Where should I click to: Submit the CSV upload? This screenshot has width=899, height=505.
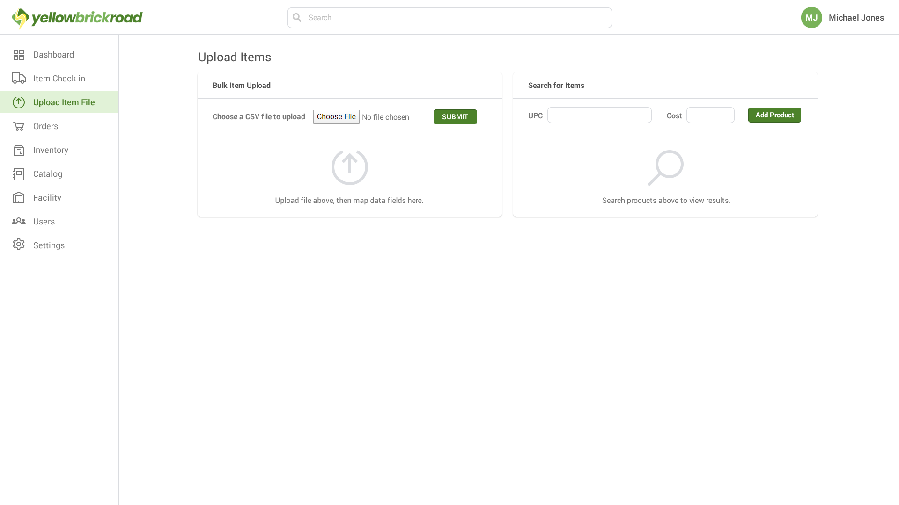point(455,117)
